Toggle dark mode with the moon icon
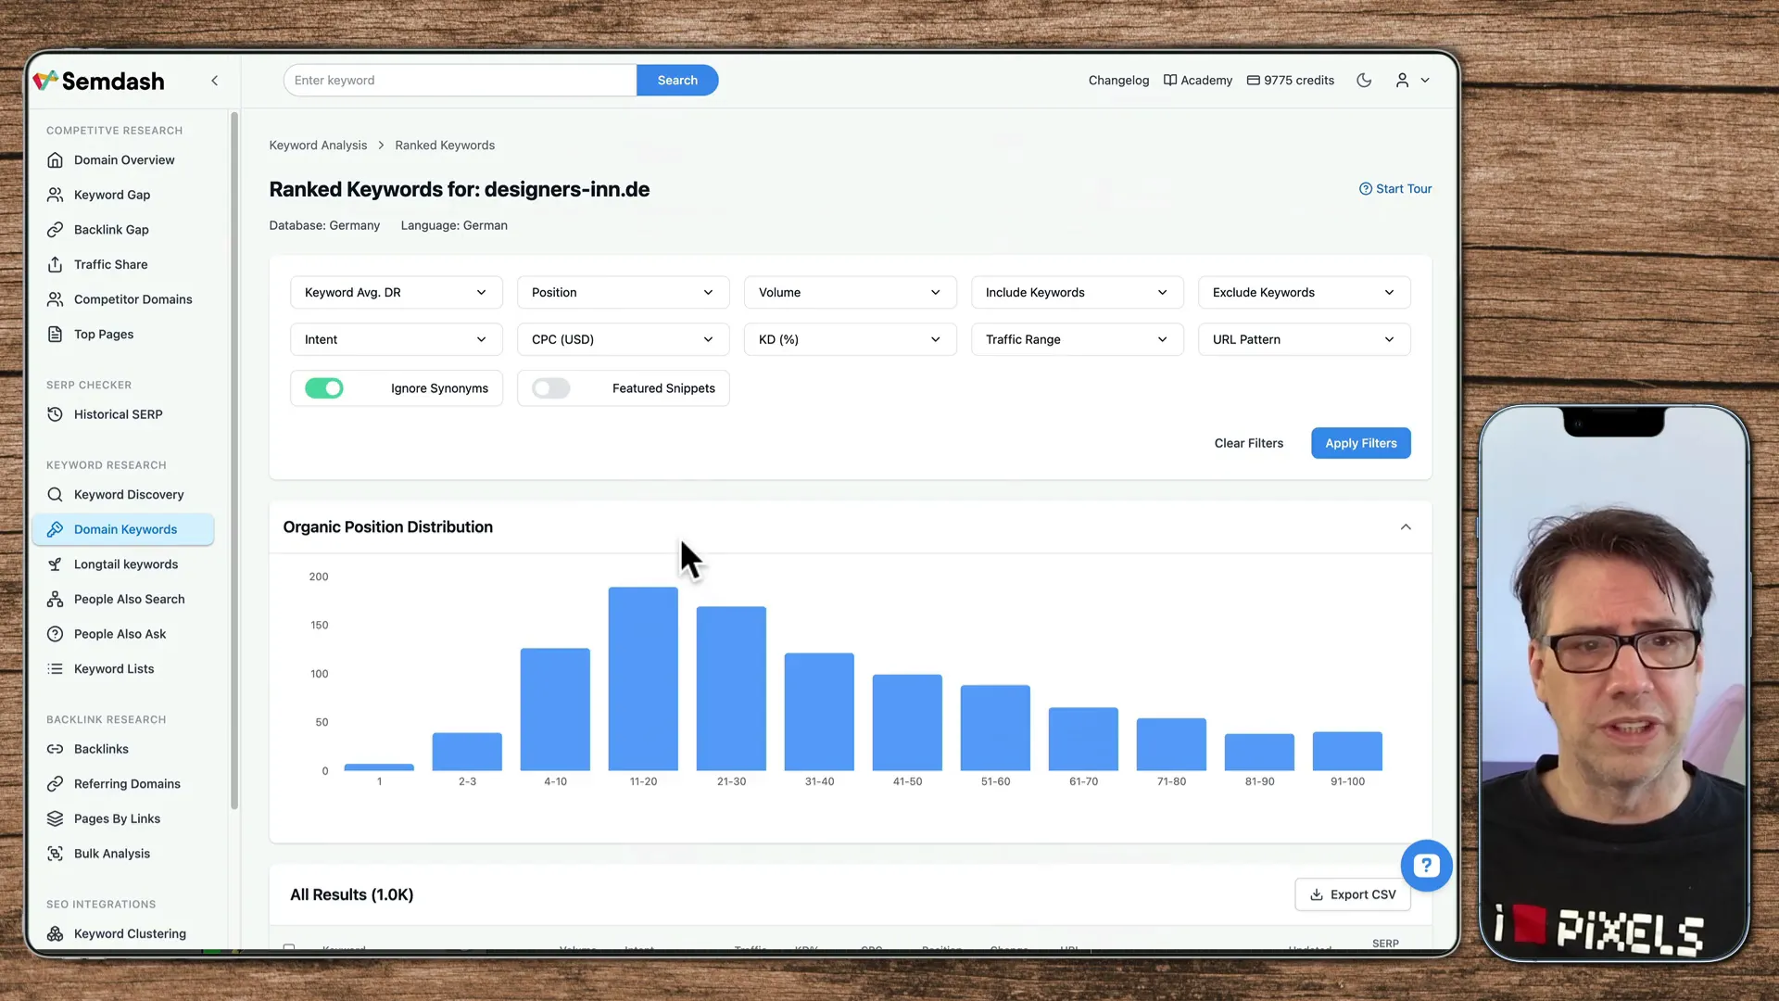Image resolution: width=1779 pixels, height=1001 pixels. tap(1363, 80)
